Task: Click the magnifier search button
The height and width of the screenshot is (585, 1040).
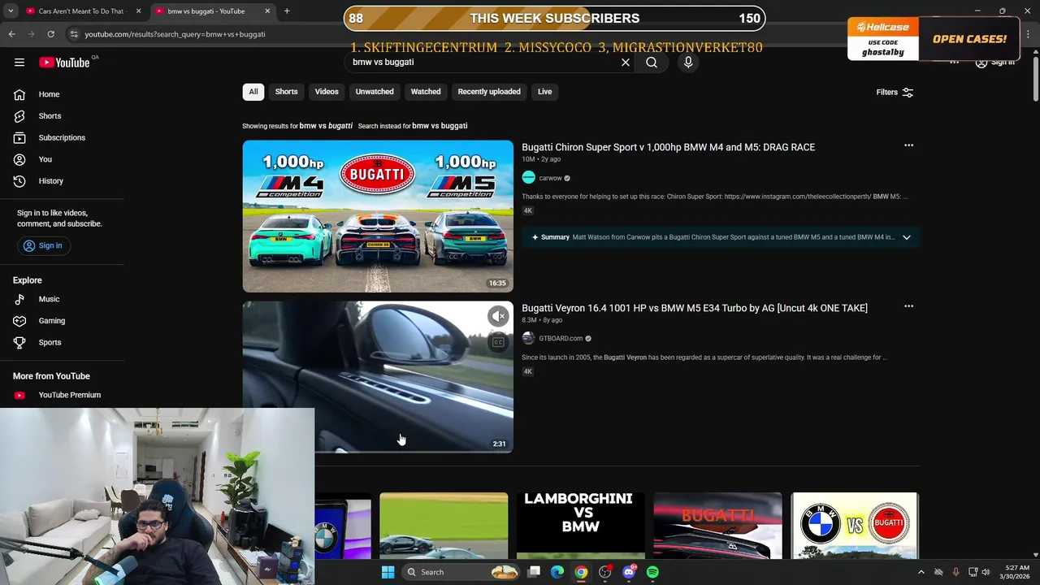Action: click(x=652, y=63)
